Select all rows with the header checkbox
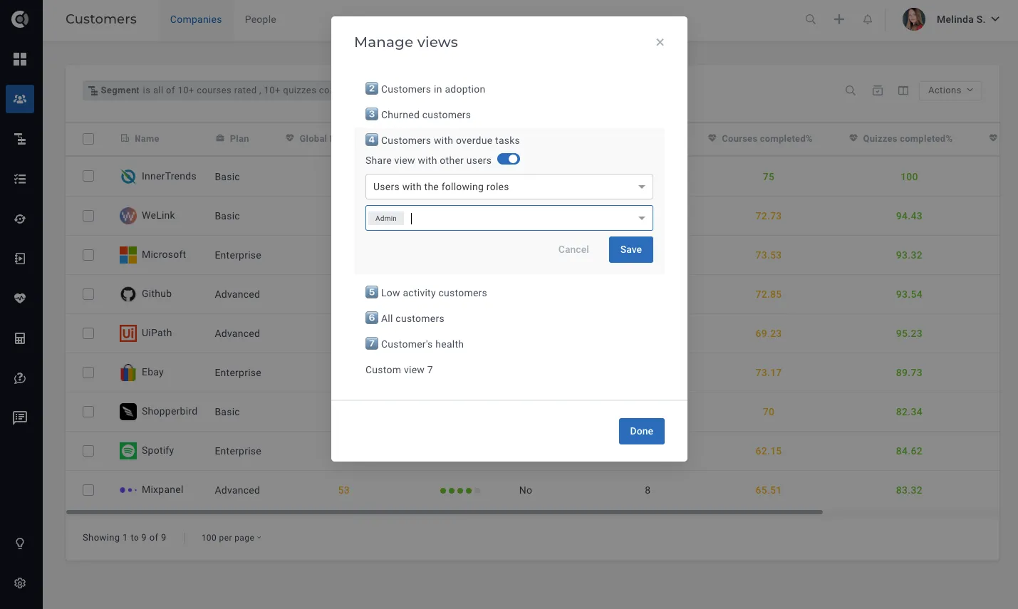Screen dimensions: 1018x609 pos(88,139)
